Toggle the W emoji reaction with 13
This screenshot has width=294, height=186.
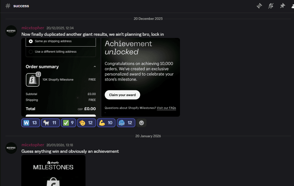(x=31, y=123)
